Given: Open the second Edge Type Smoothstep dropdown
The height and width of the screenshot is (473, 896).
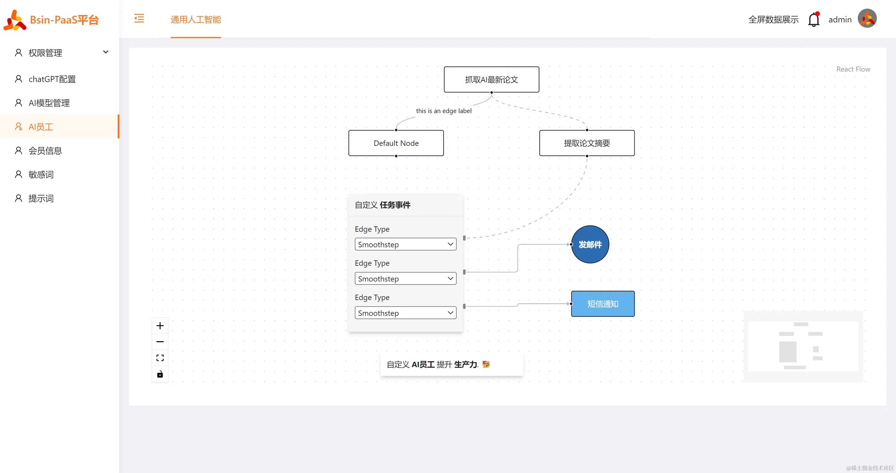Looking at the screenshot, I should 405,279.
